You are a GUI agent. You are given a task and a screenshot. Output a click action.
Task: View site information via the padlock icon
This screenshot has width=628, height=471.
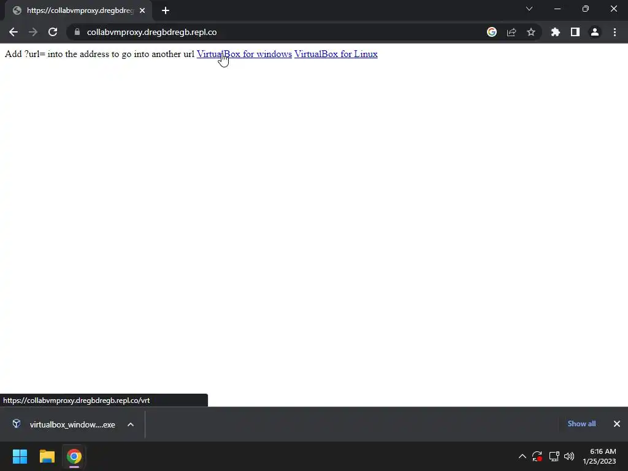tap(77, 32)
